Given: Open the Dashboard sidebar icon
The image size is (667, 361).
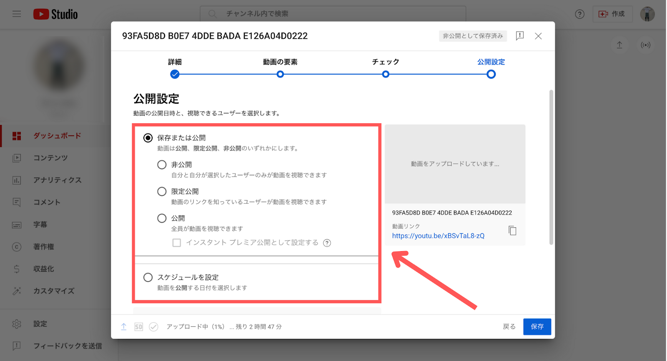Looking at the screenshot, I should point(17,136).
